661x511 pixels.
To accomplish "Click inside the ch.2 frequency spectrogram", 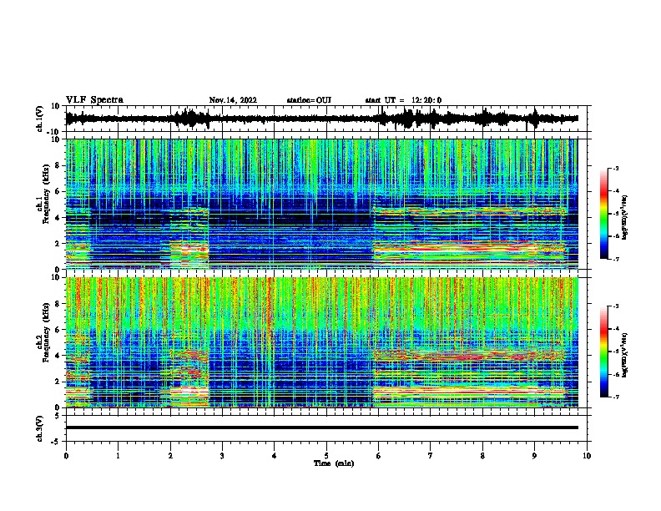I will coord(321,342).
